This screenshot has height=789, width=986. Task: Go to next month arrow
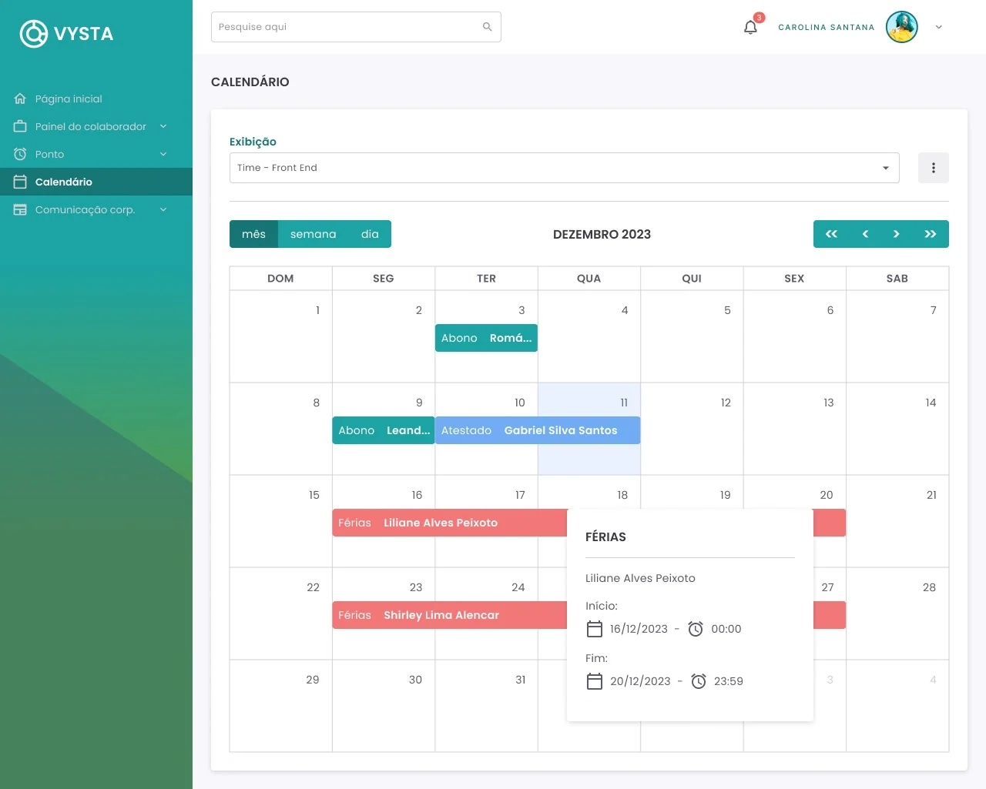pos(896,234)
